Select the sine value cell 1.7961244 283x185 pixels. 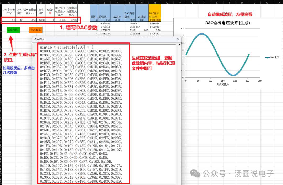[104, 34]
